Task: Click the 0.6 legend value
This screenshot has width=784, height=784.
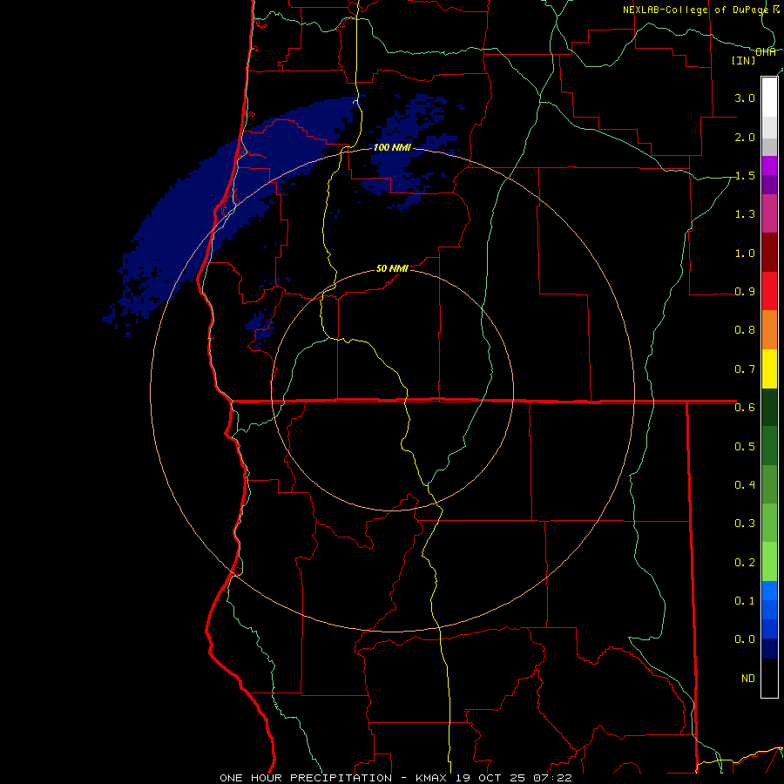Action: (745, 408)
